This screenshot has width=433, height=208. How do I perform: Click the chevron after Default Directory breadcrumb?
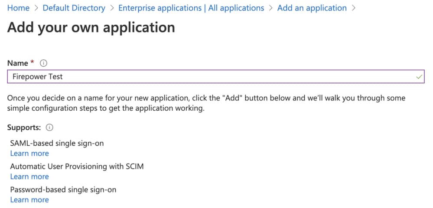[112, 8]
